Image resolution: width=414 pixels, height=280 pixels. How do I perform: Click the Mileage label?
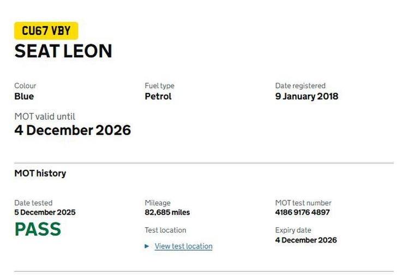[x=158, y=203]
